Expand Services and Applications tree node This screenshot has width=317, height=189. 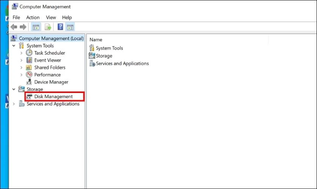[14, 104]
